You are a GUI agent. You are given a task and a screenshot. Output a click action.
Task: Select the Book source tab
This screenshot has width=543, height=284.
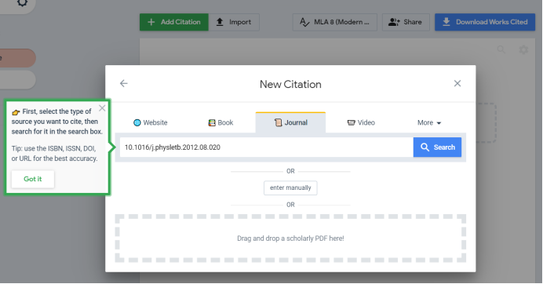[x=220, y=122]
